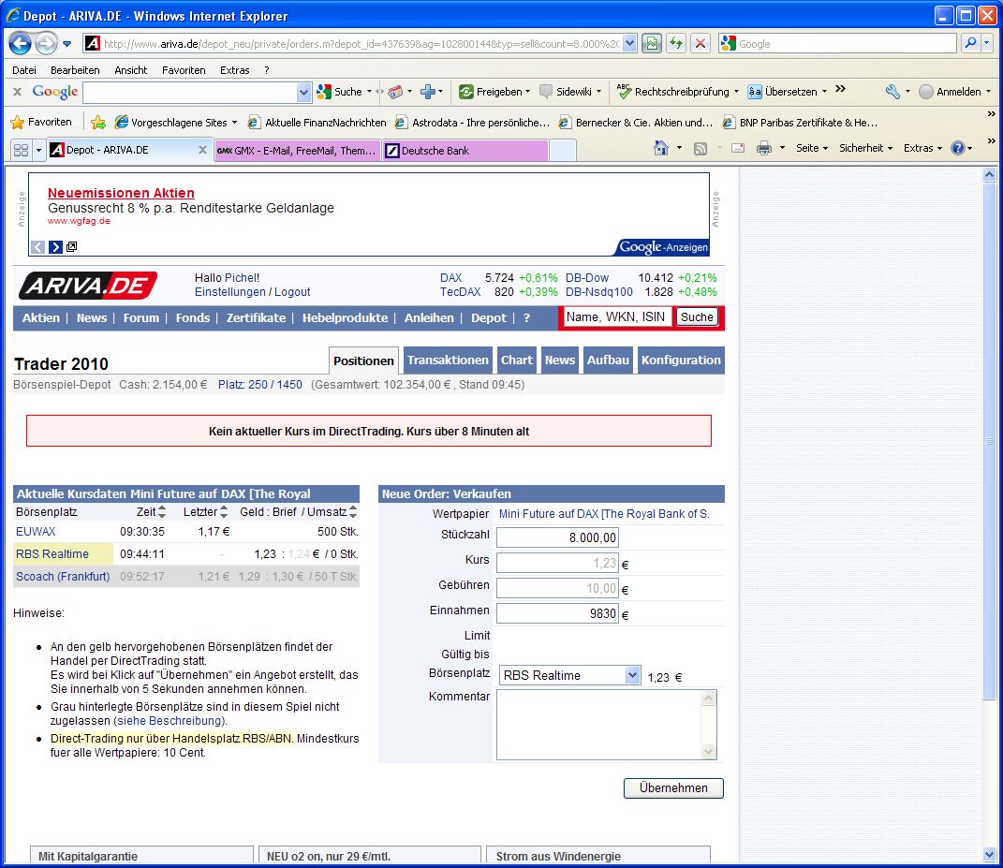Click the Übernehmen button
This screenshot has height=868, width=1003.
click(673, 788)
